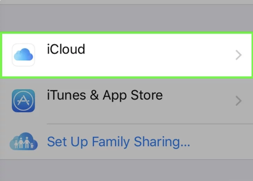Select the 'iTunes & App Store' text label
The image size is (253, 181).
(105, 95)
